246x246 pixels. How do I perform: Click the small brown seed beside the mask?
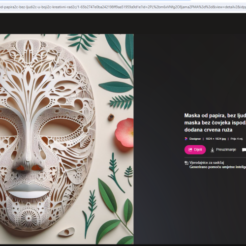[111, 117]
